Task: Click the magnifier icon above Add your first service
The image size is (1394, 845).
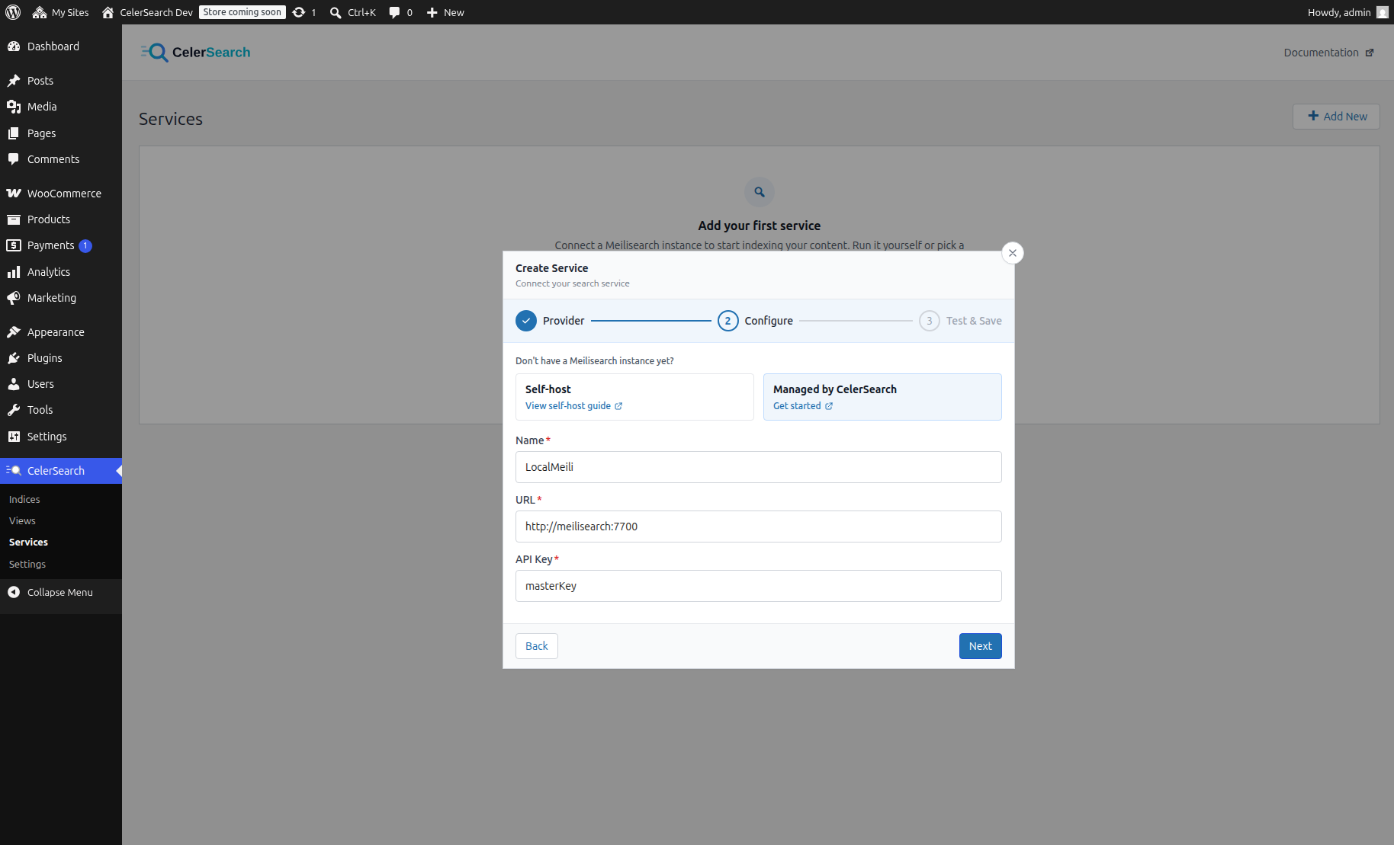Action: [760, 192]
